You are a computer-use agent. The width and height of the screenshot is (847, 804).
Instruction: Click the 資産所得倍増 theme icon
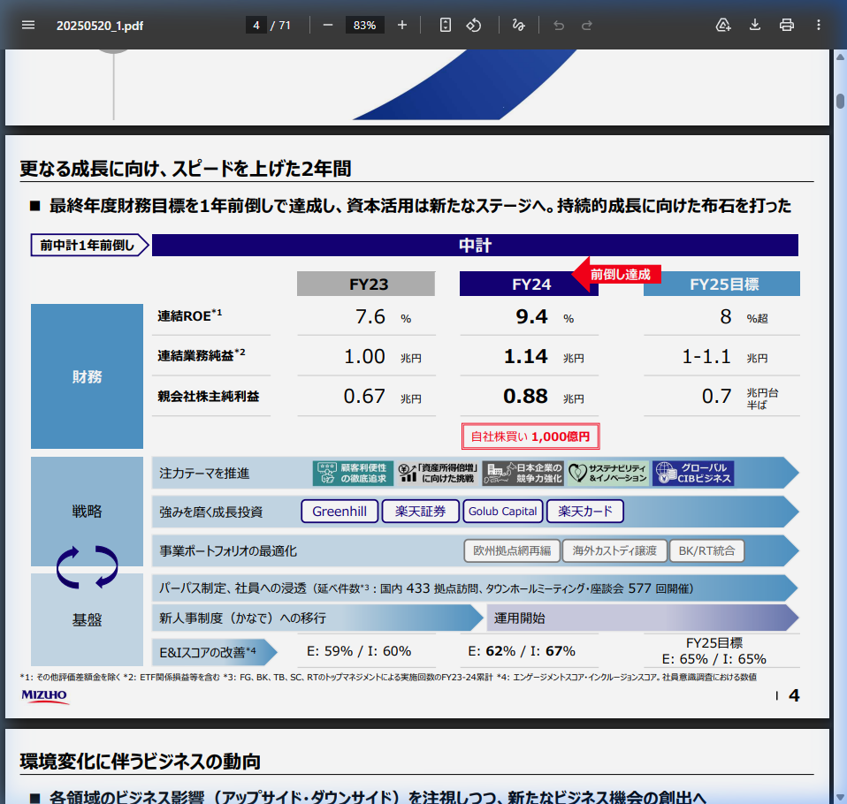tap(438, 473)
